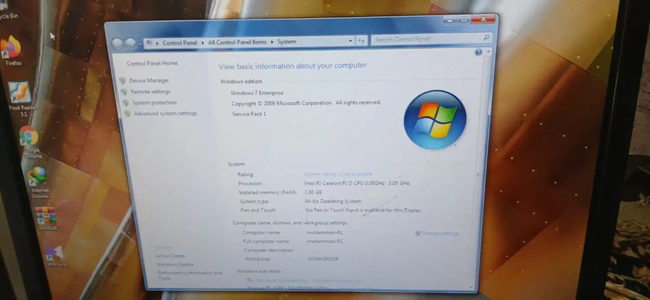Click the shield icon beside Remote settings
This screenshot has width=650, height=300.
click(x=124, y=92)
